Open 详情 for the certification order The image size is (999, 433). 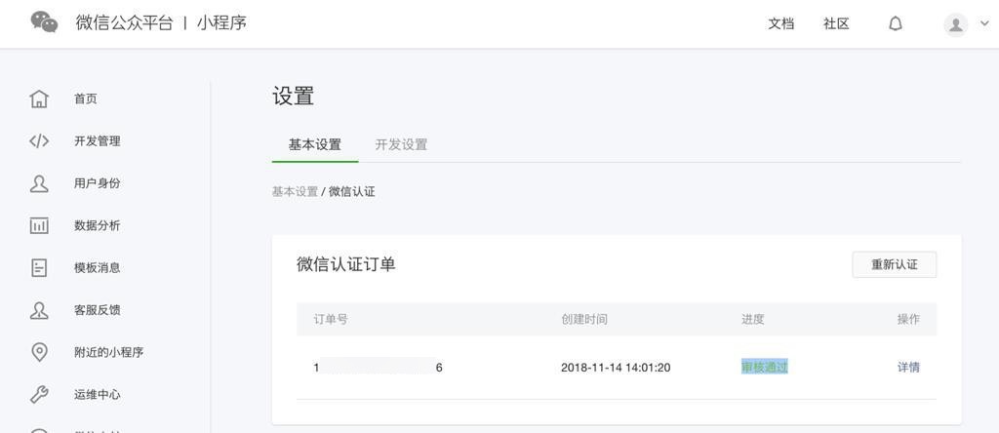[x=908, y=367]
